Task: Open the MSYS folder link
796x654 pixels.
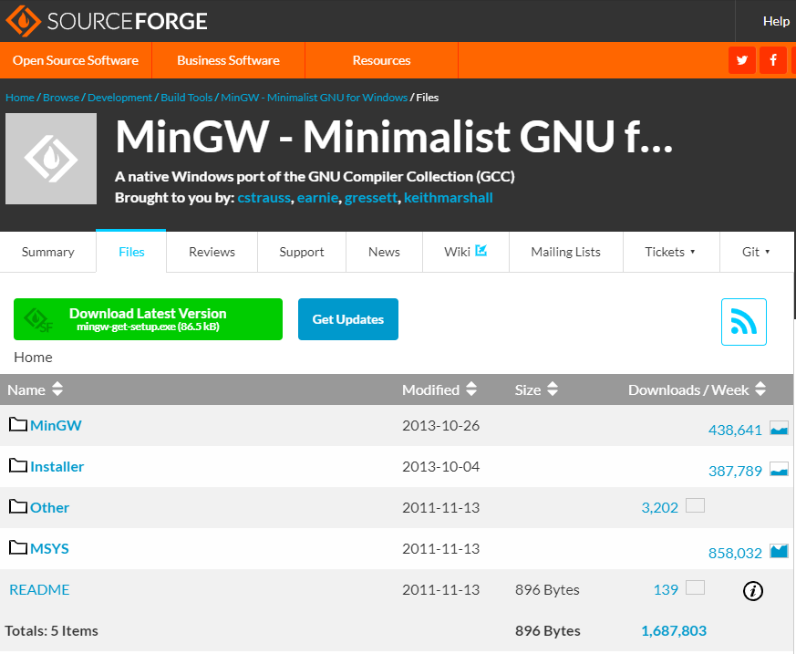Action: [x=49, y=548]
